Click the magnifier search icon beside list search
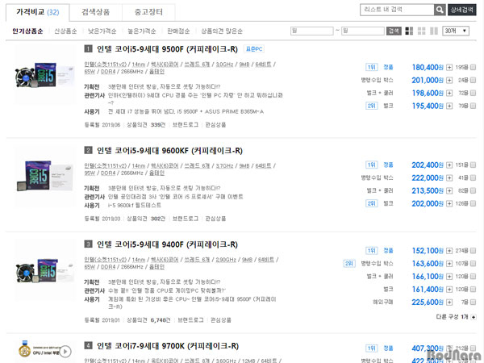Image resolution: width=484 pixels, height=363 pixels. pos(440,10)
